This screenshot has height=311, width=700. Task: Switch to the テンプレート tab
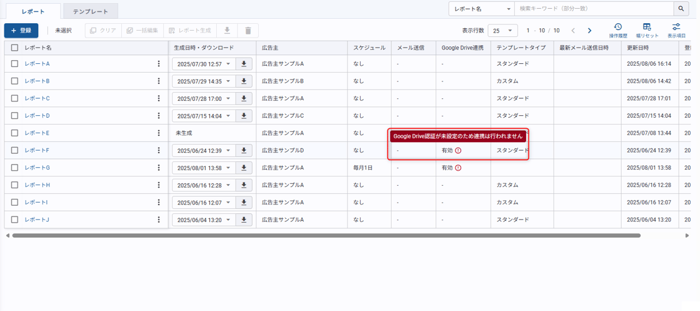pyautogui.click(x=91, y=11)
